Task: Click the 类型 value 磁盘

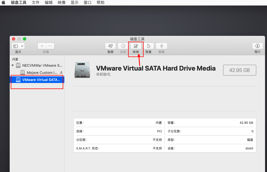Action: click(250, 140)
